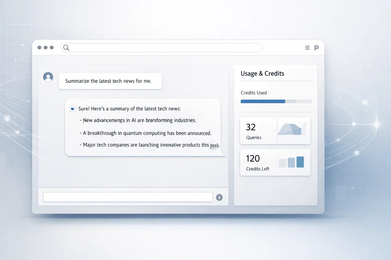The width and height of the screenshot is (391, 260).
Task: Switch to the Usage & Credits tab
Action: tap(262, 73)
